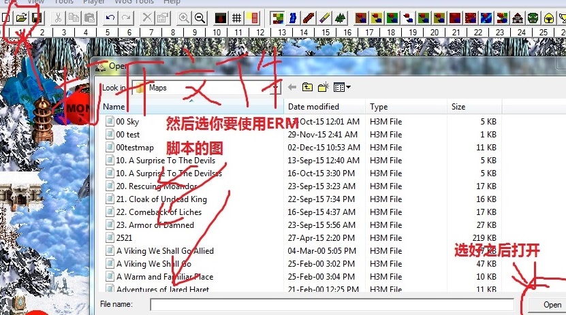Open dirt terrain objects palette
566x315 pixels.
[x=361, y=18]
